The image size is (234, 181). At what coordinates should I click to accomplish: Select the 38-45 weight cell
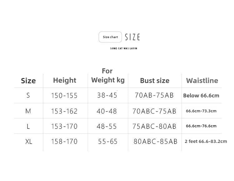click(107, 95)
